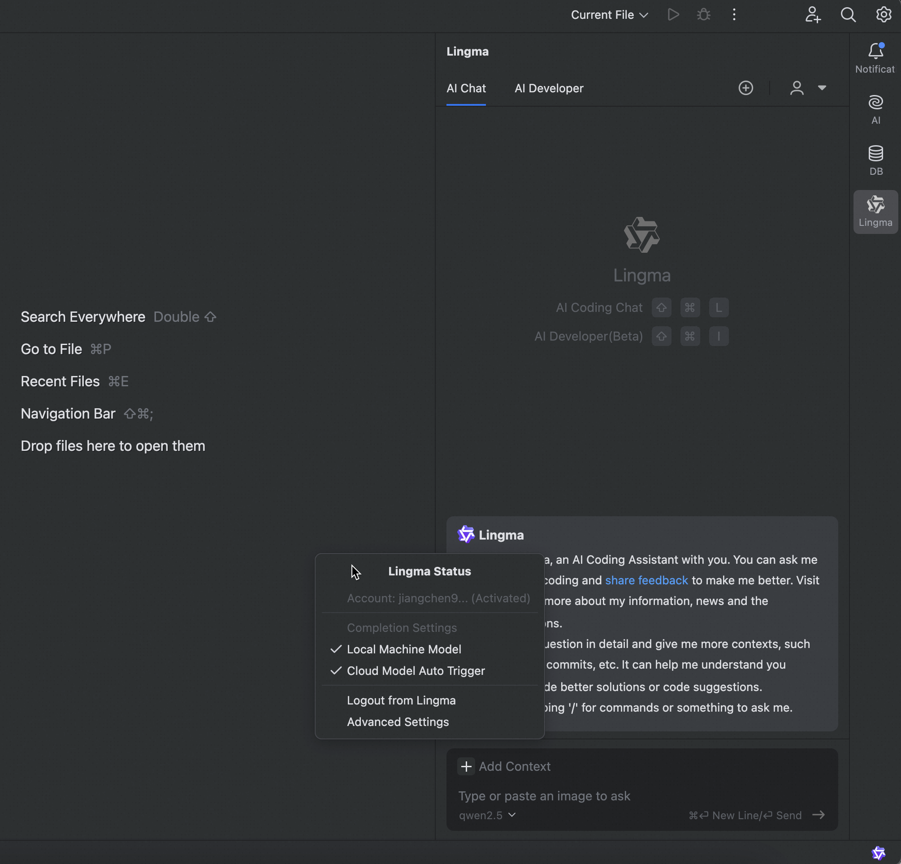Click the Lingma Status popup header
This screenshot has width=901, height=864.
tap(429, 571)
